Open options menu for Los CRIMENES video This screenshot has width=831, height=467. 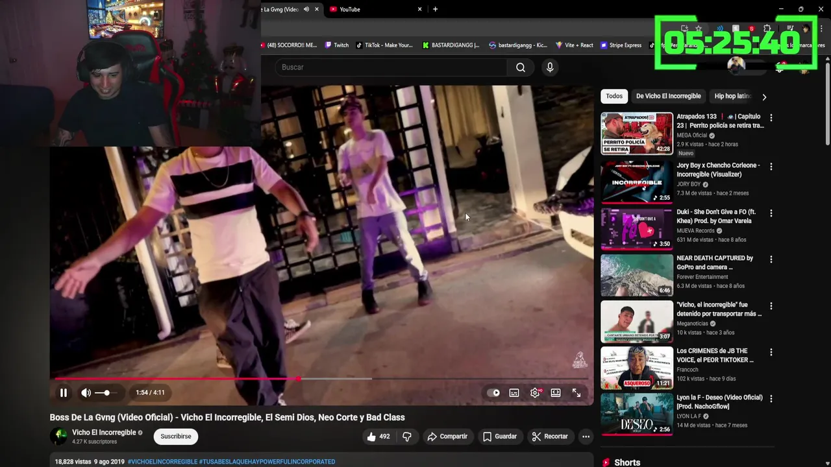[x=771, y=352]
